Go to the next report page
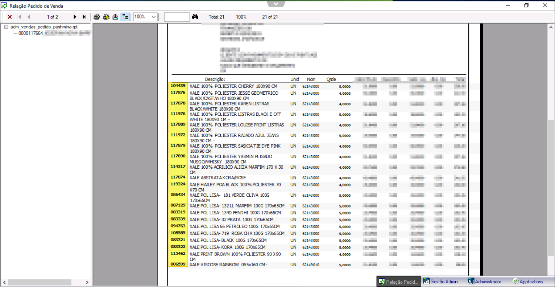555x287 pixels. (x=75, y=17)
